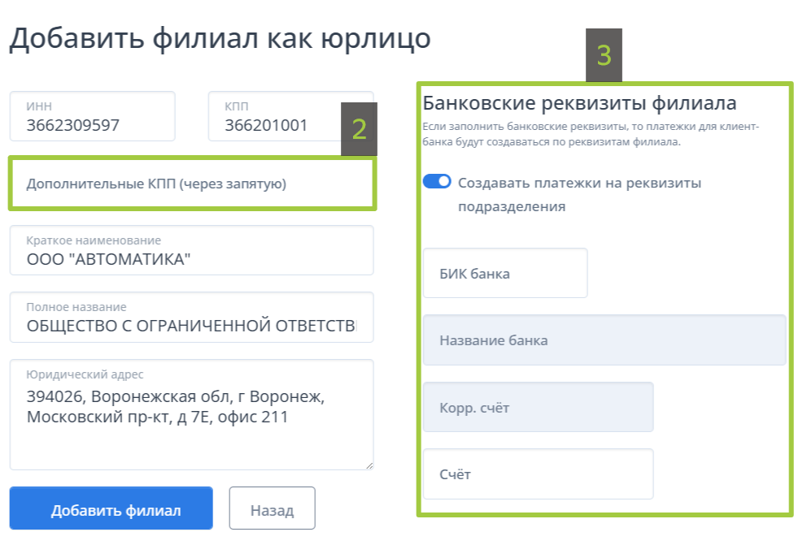Click the toggle label Создавать платежки text

point(580,195)
